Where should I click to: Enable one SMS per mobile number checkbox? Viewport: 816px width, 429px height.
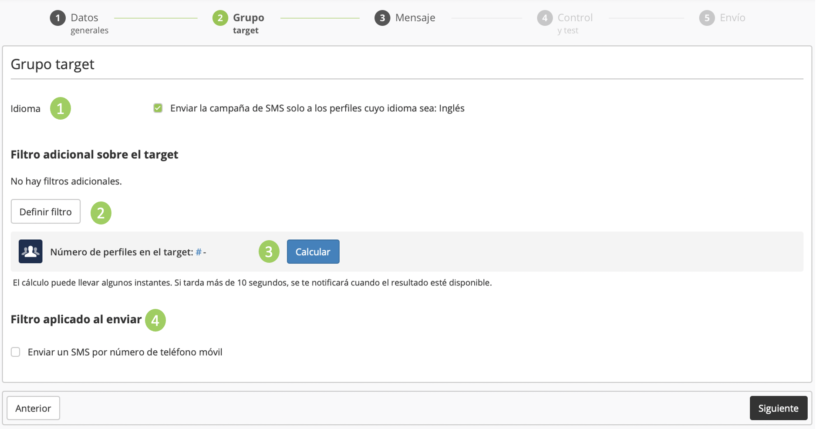point(16,352)
